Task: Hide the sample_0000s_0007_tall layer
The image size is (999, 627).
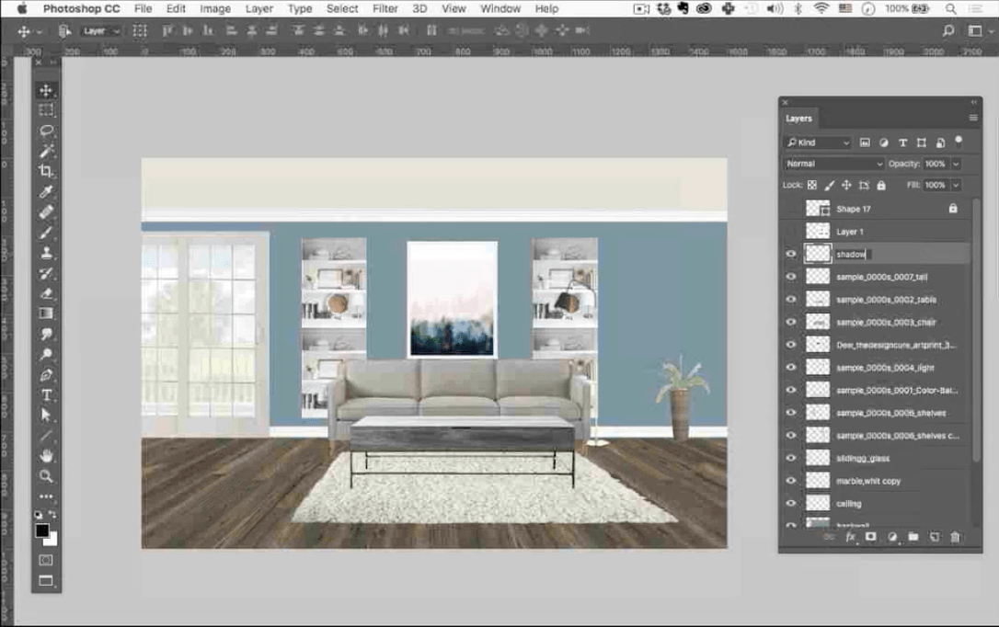Action: [x=791, y=277]
